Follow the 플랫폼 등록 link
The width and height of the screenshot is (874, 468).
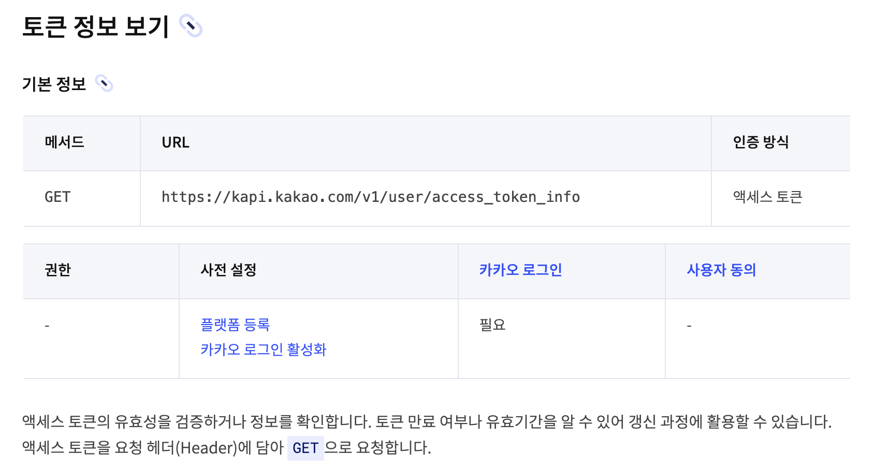pyautogui.click(x=235, y=325)
